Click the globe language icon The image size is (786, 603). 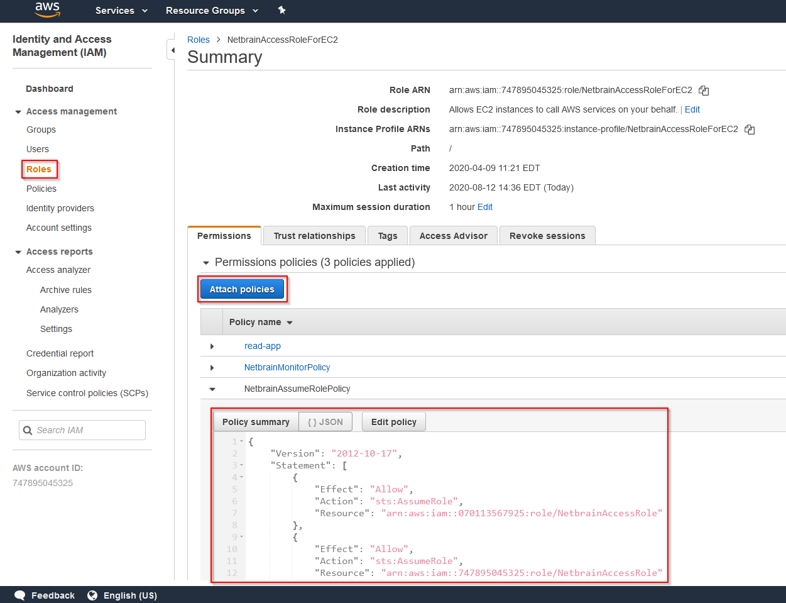click(92, 595)
